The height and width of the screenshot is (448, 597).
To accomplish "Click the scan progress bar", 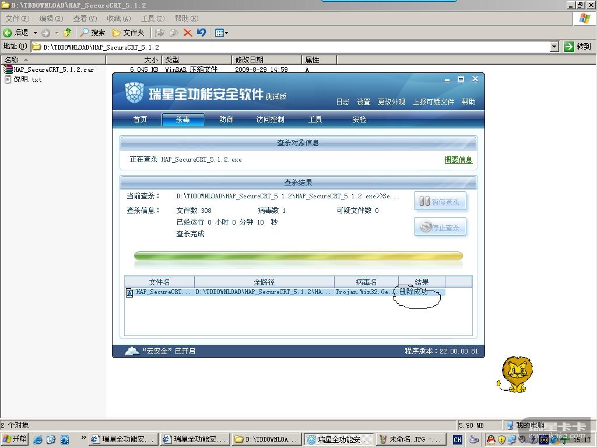I will click(x=298, y=256).
